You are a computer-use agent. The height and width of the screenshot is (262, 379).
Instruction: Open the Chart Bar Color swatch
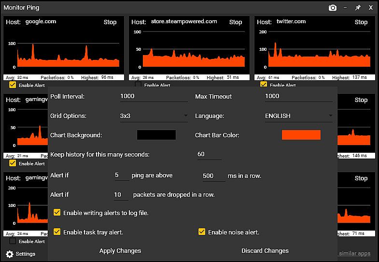coord(301,135)
